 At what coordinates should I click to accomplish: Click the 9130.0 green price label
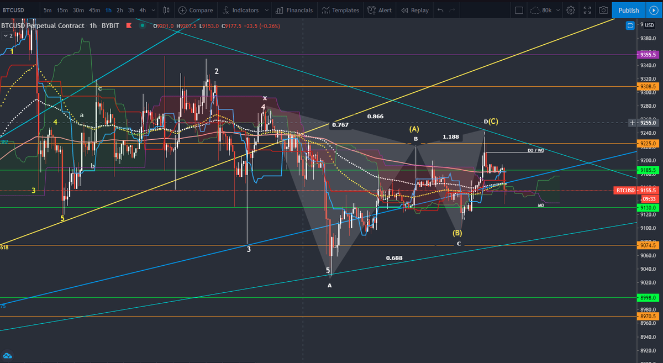click(x=648, y=208)
